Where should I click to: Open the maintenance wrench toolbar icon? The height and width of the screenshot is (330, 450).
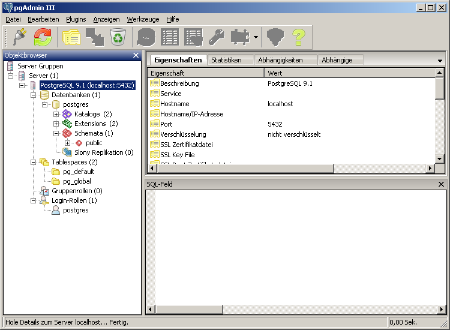[217, 37]
